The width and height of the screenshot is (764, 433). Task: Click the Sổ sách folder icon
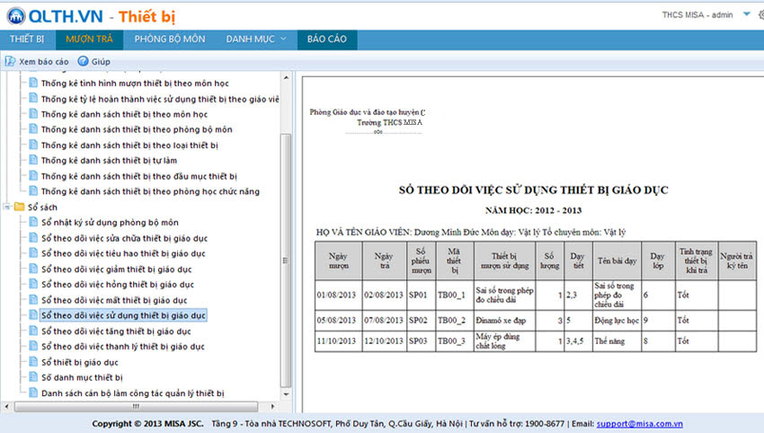point(19,207)
